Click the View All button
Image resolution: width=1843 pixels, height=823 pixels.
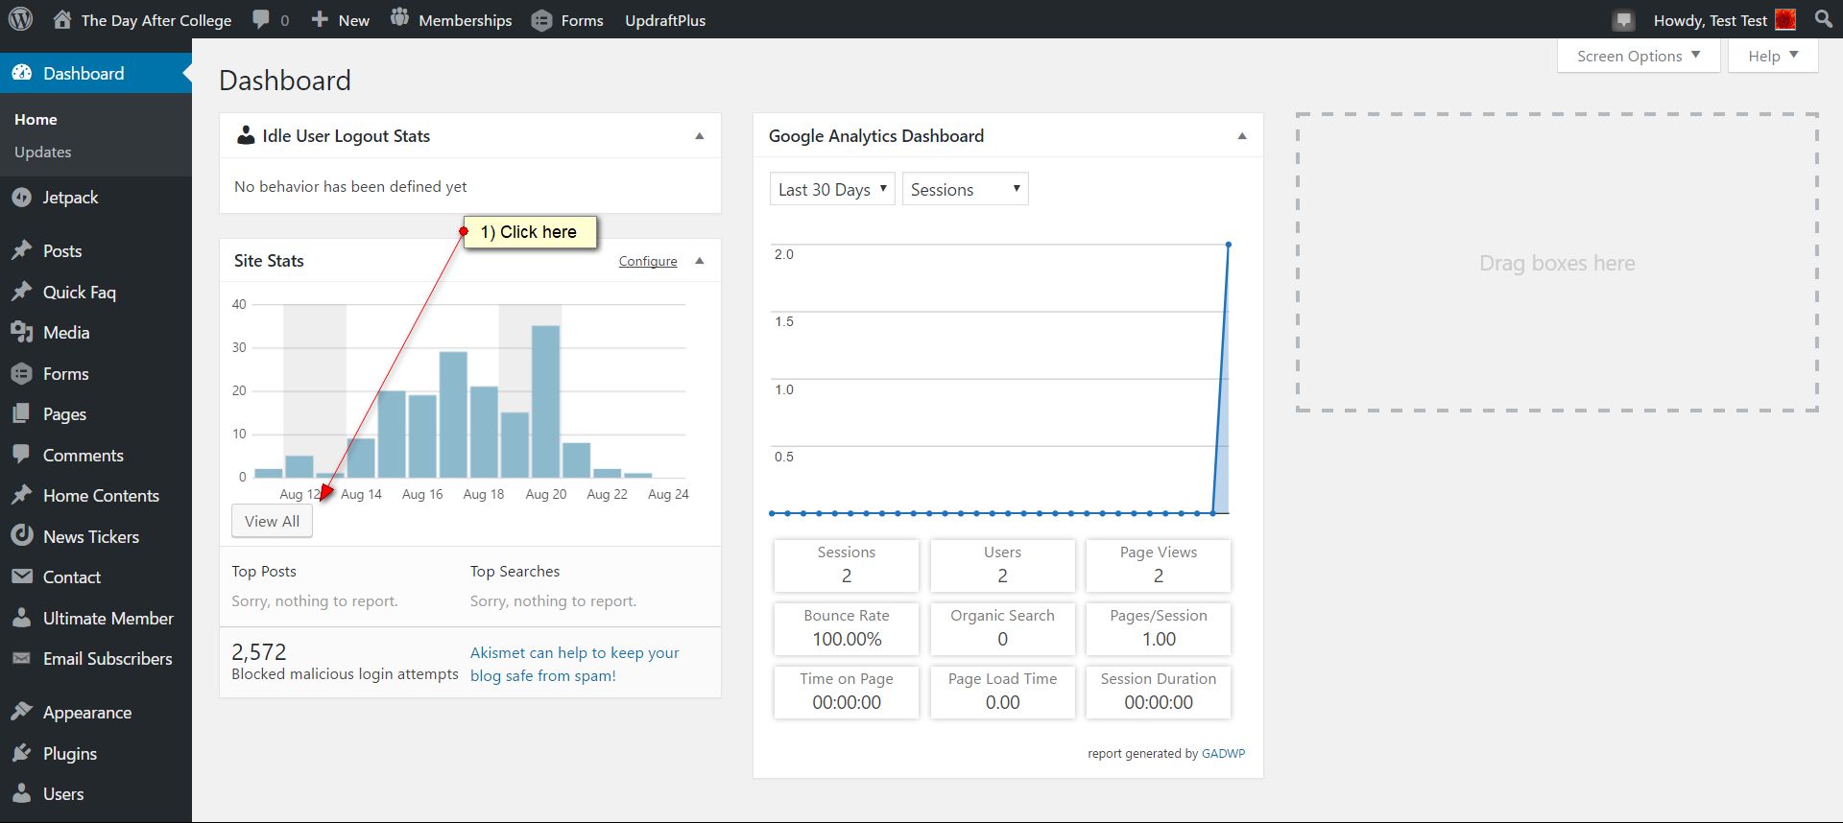(x=272, y=522)
